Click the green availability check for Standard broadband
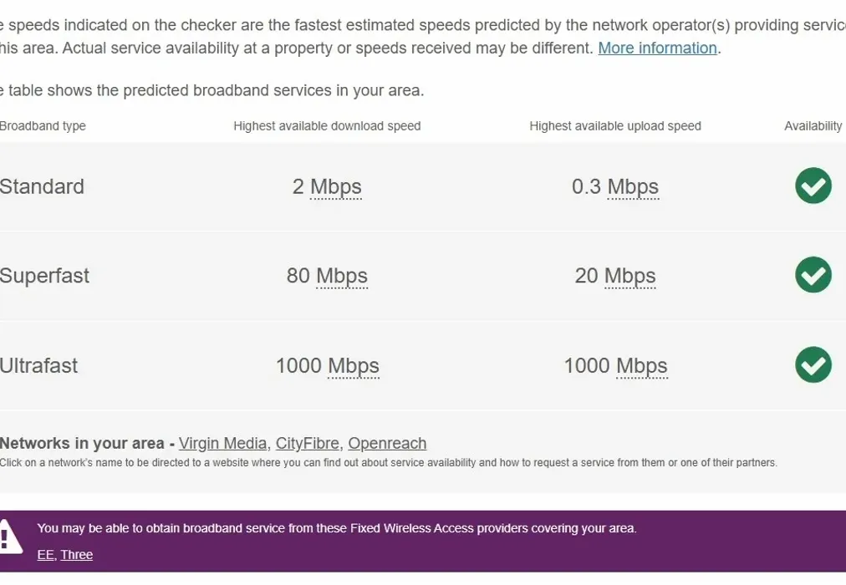 pos(813,186)
